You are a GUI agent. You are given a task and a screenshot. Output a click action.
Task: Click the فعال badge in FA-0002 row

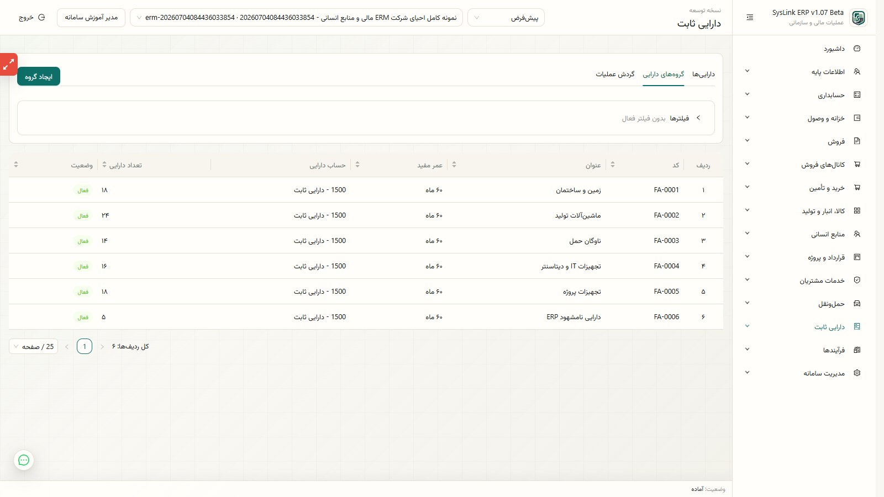(83, 216)
